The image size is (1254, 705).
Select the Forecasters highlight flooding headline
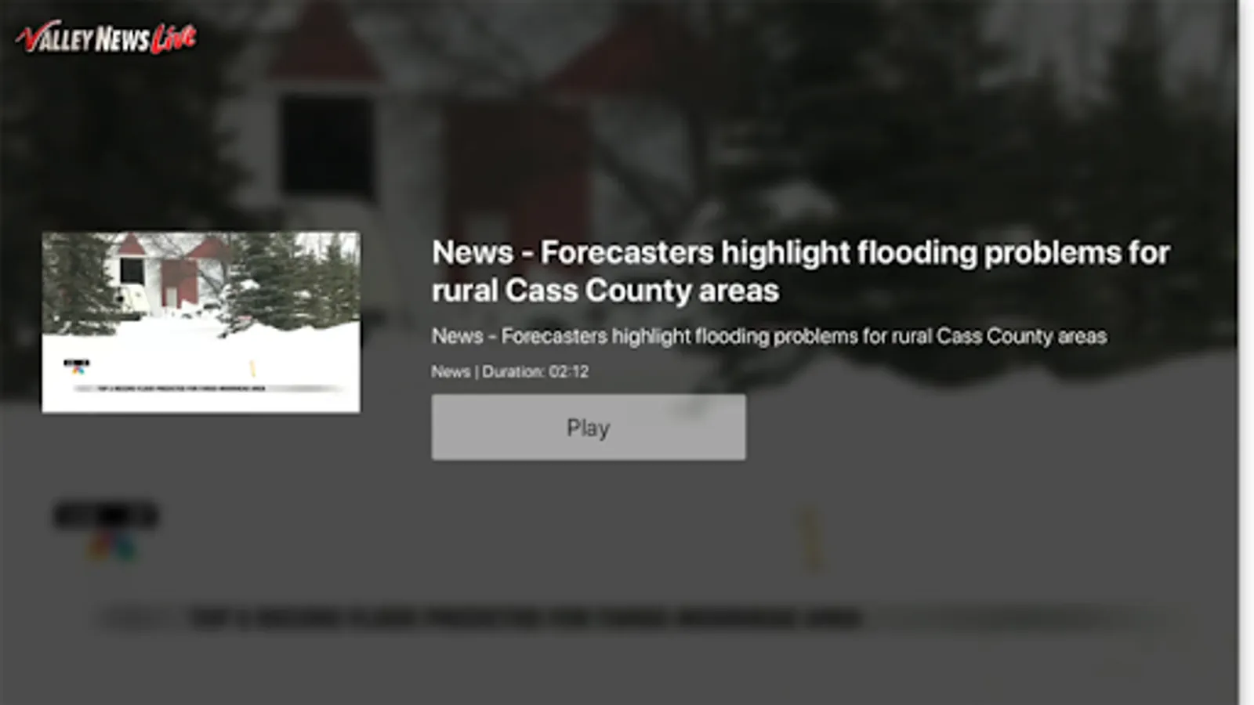pyautogui.click(x=800, y=271)
